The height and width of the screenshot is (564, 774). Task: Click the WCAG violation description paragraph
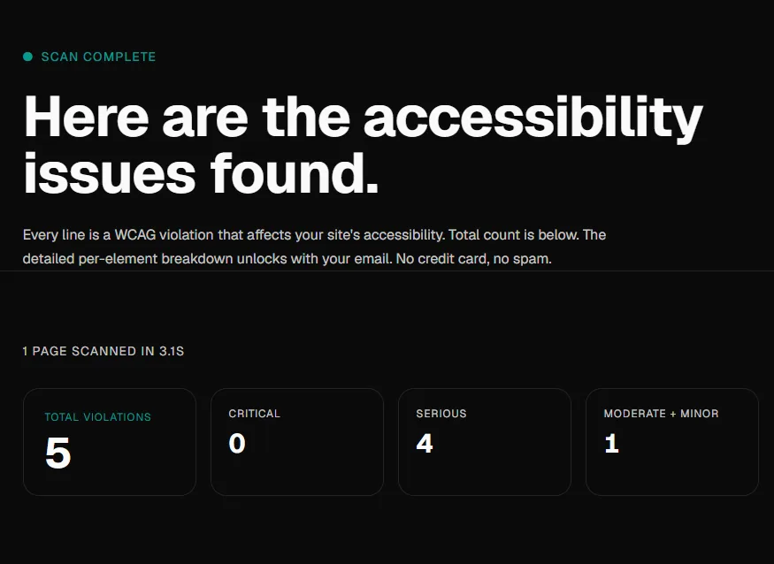(314, 247)
